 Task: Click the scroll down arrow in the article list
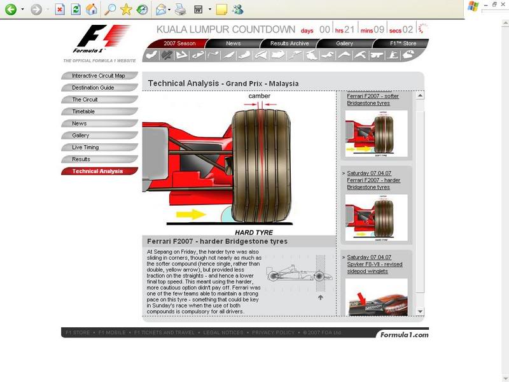click(x=420, y=311)
